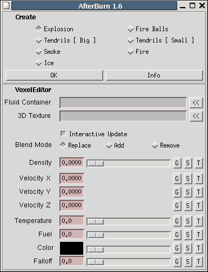Click the Velocity Z value field
Screen dimensions: 208x272
click(x=72, y=205)
